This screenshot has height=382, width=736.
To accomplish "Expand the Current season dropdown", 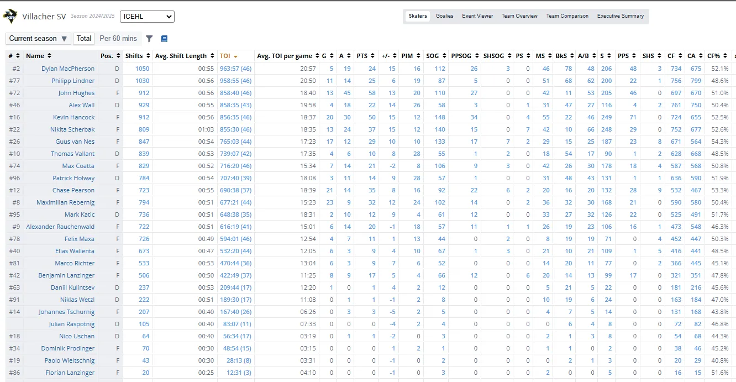I will click(38, 39).
